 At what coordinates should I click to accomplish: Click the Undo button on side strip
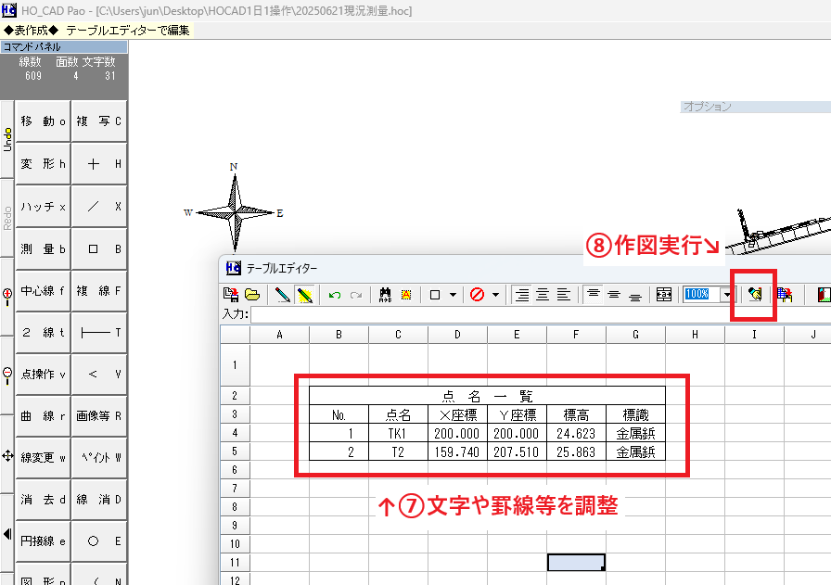7,139
